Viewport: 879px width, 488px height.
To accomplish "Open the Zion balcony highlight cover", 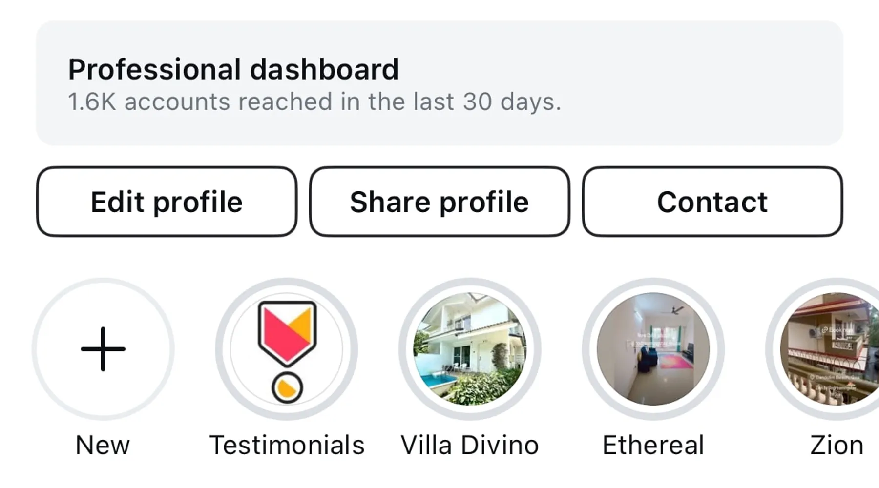I will (x=830, y=349).
